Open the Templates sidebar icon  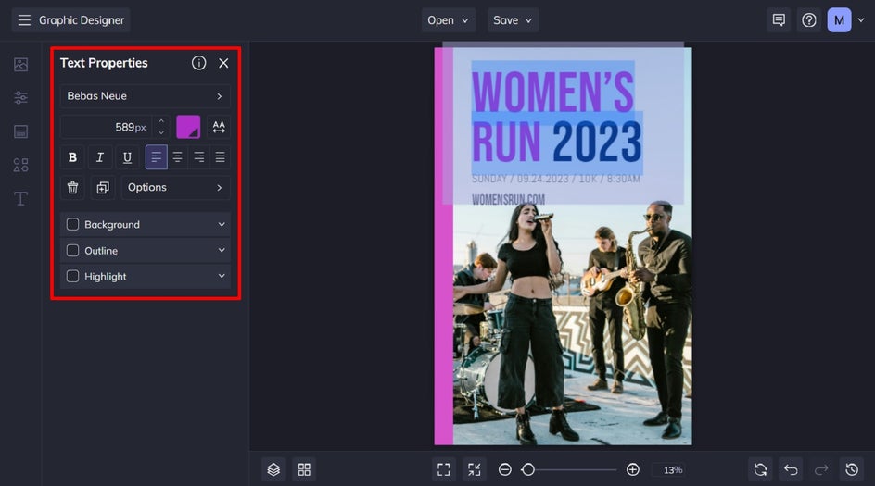[x=20, y=131]
